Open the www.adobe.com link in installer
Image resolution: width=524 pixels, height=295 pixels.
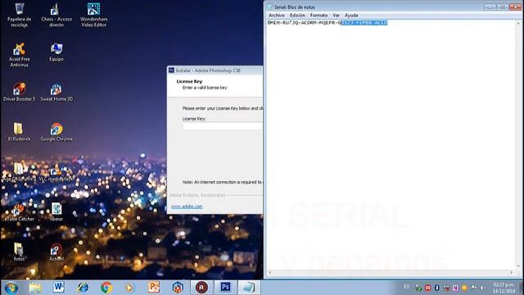click(x=187, y=206)
